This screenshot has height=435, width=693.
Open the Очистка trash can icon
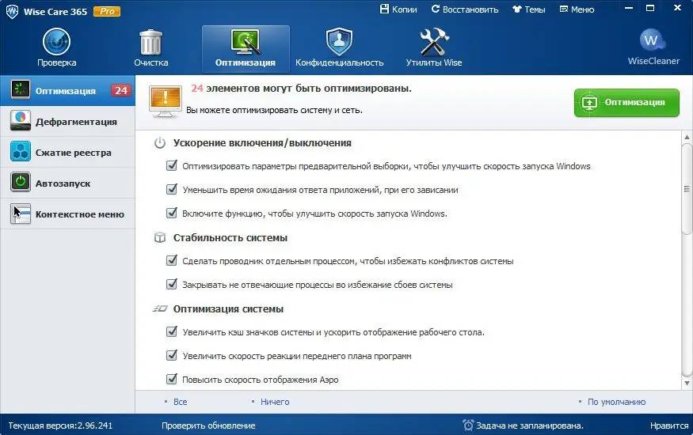[x=150, y=43]
